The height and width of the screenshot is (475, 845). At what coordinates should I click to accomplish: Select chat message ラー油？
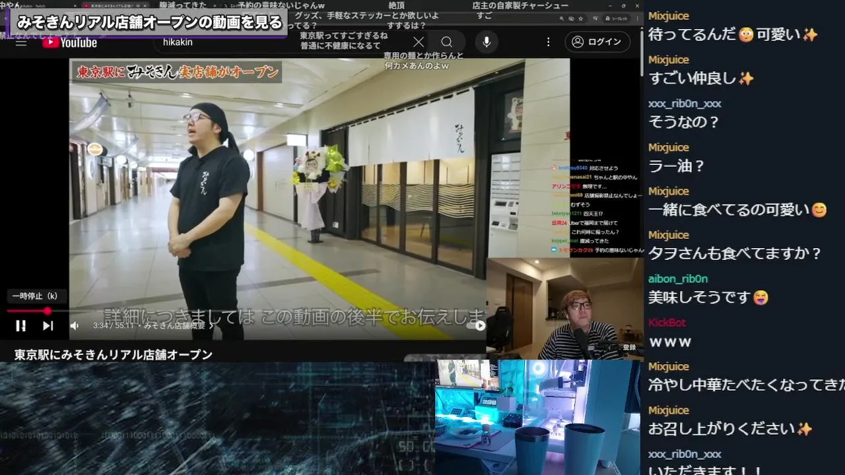(x=677, y=166)
